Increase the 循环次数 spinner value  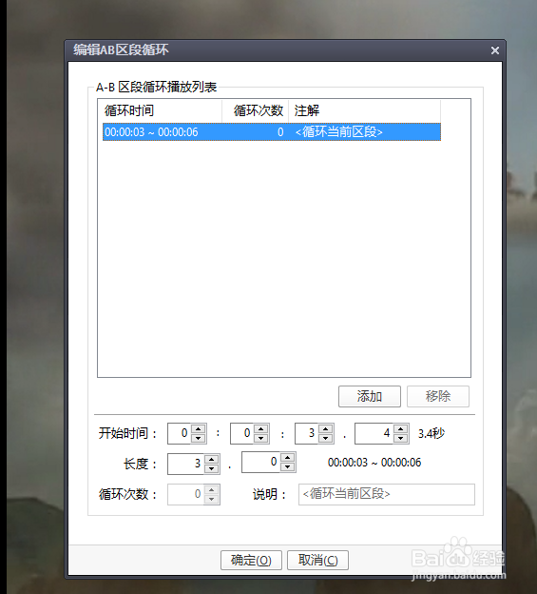point(211,489)
